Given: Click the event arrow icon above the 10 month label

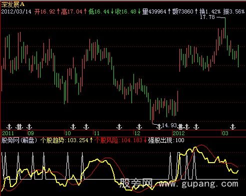Looking at the screenshot, I should pos(73,127).
